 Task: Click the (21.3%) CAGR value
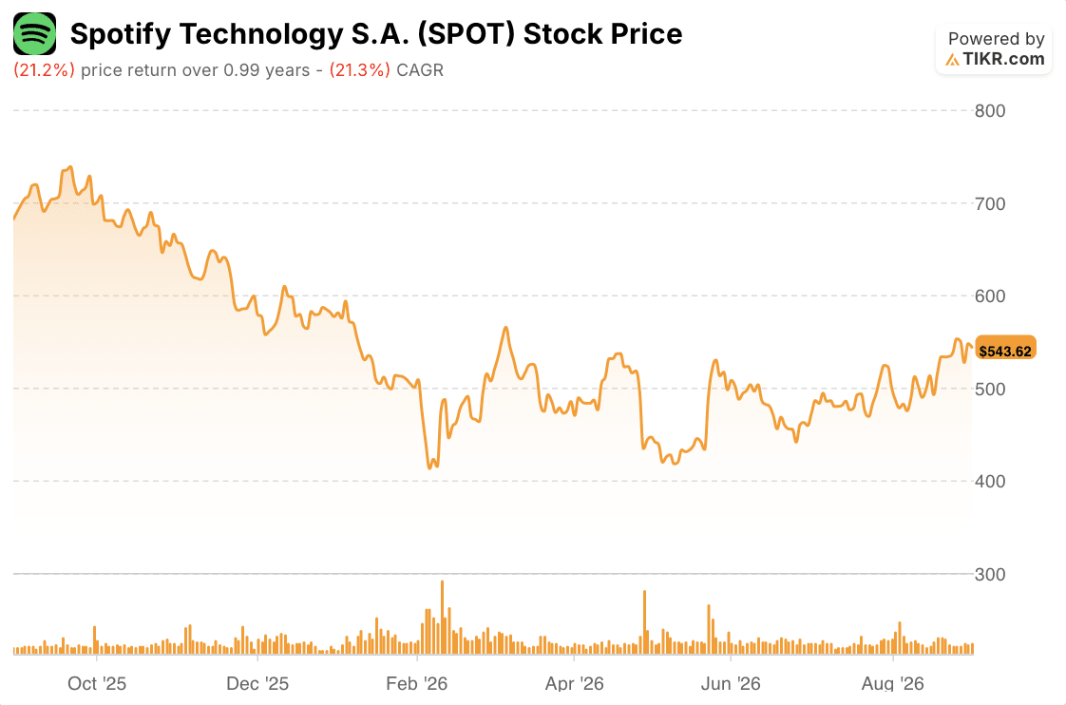point(360,70)
